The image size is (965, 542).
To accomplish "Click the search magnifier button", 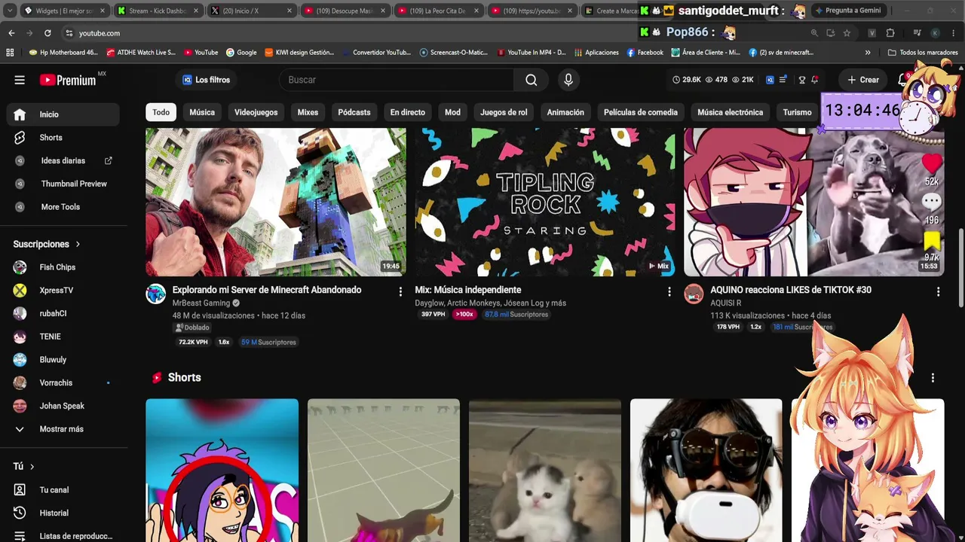I will (x=532, y=80).
